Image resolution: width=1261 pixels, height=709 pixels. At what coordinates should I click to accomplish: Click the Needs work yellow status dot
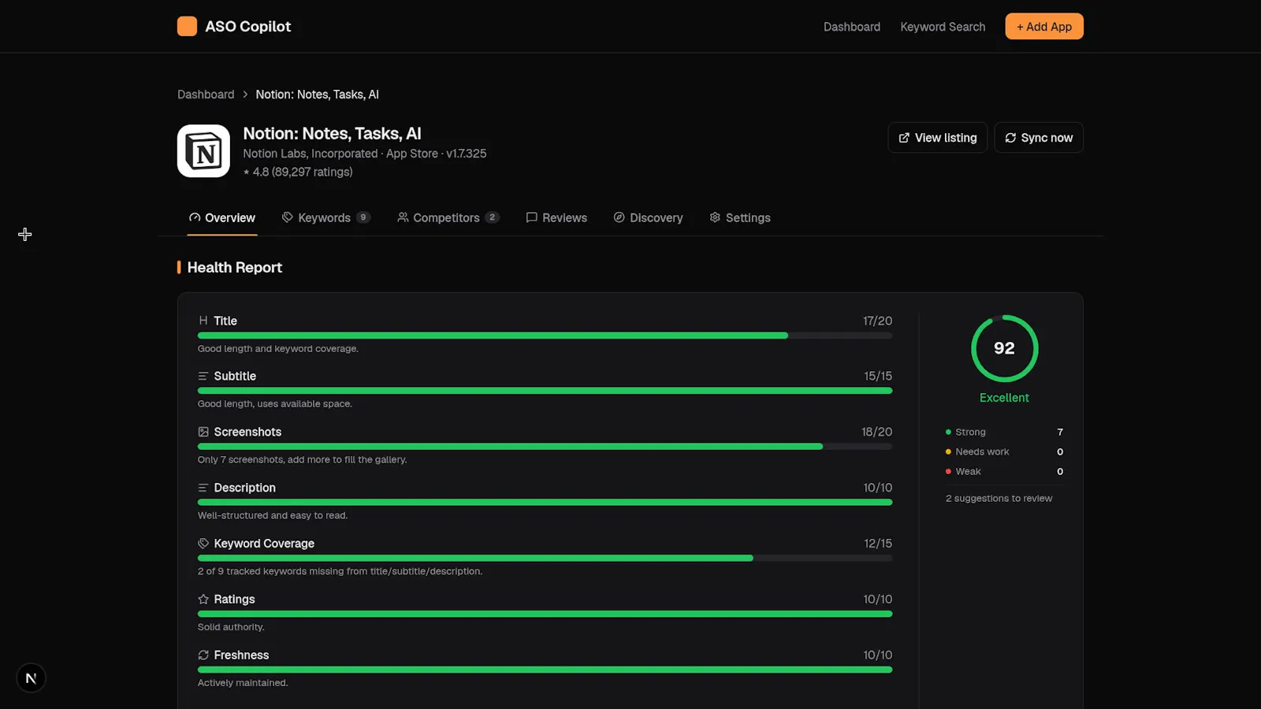click(x=948, y=452)
